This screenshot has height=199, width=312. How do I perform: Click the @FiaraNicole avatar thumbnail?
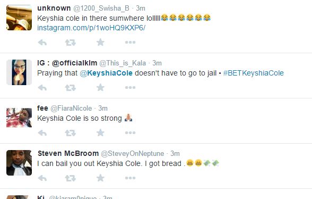[19, 118]
